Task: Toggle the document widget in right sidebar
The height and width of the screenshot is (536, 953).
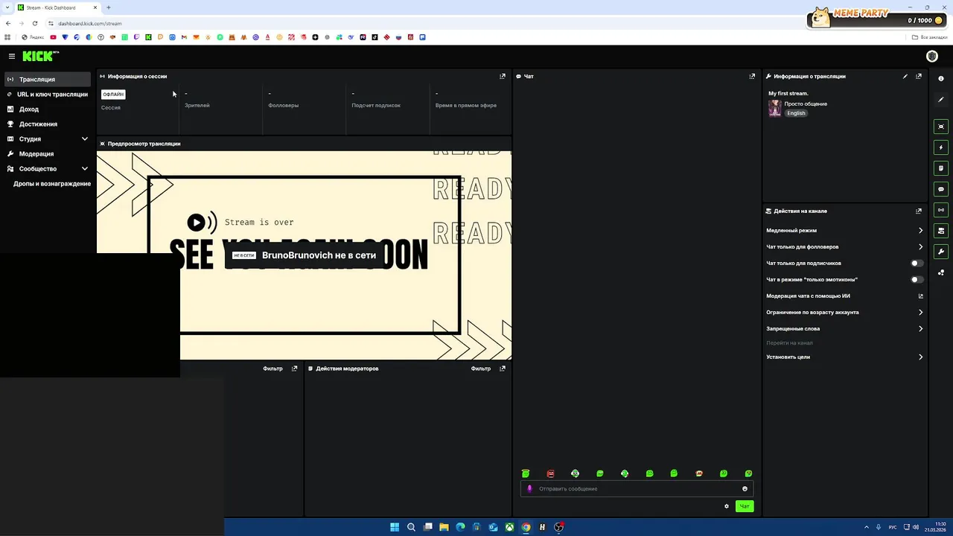Action: (941, 168)
